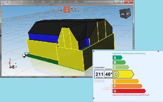163x102 pixels.
Task: Click the 211 consumption value box
Action: tap(99, 74)
